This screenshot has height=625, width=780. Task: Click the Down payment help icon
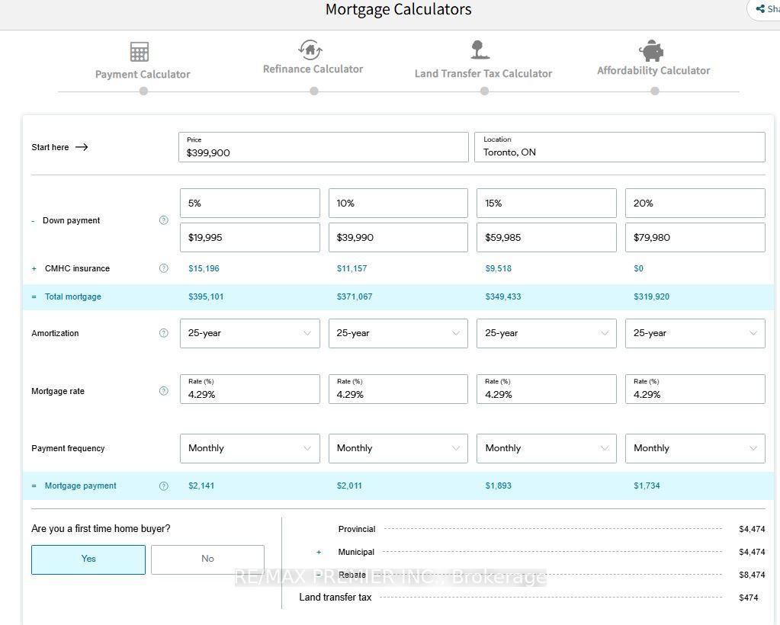tap(163, 220)
